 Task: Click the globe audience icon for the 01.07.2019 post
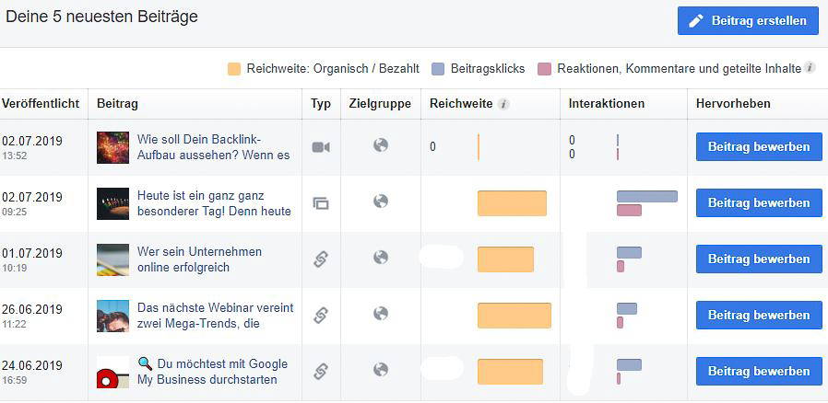pyautogui.click(x=380, y=258)
